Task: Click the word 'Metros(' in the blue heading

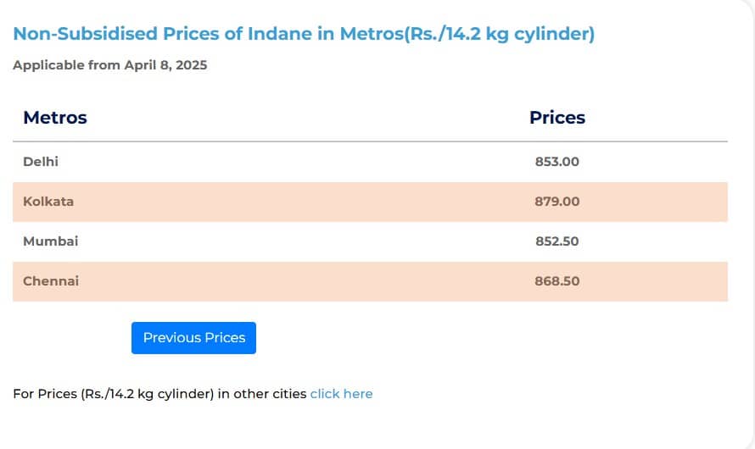Action: 372,35
